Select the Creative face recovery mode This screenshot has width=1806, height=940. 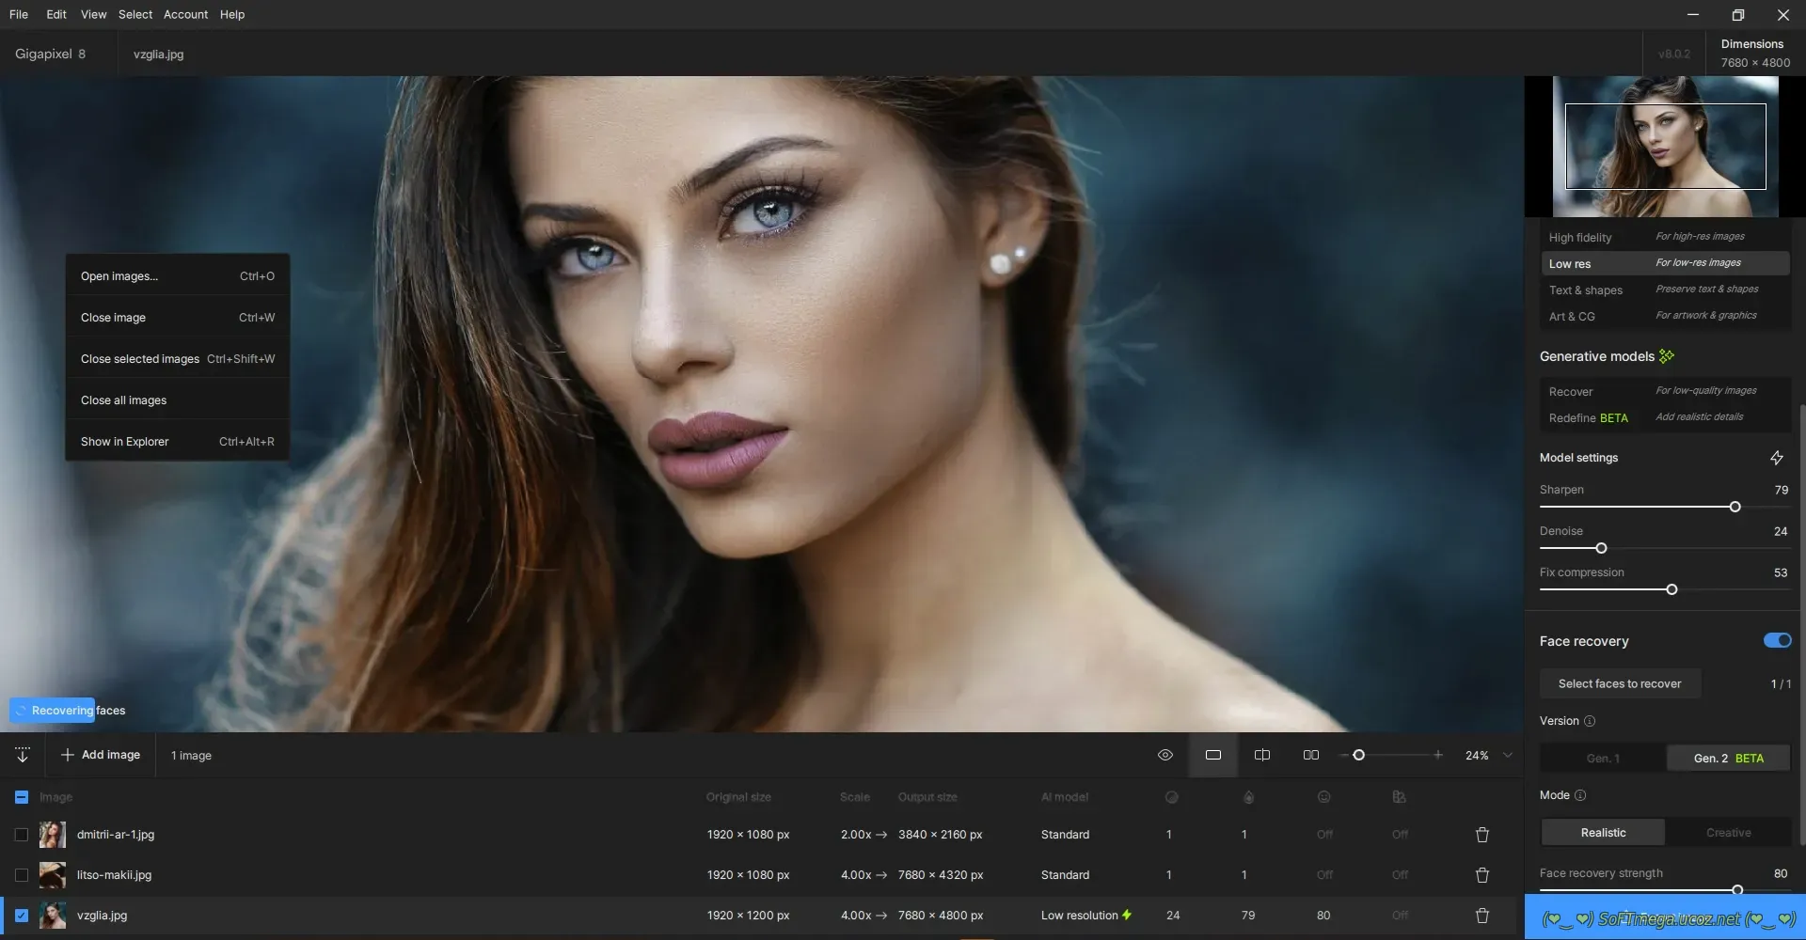(1728, 833)
